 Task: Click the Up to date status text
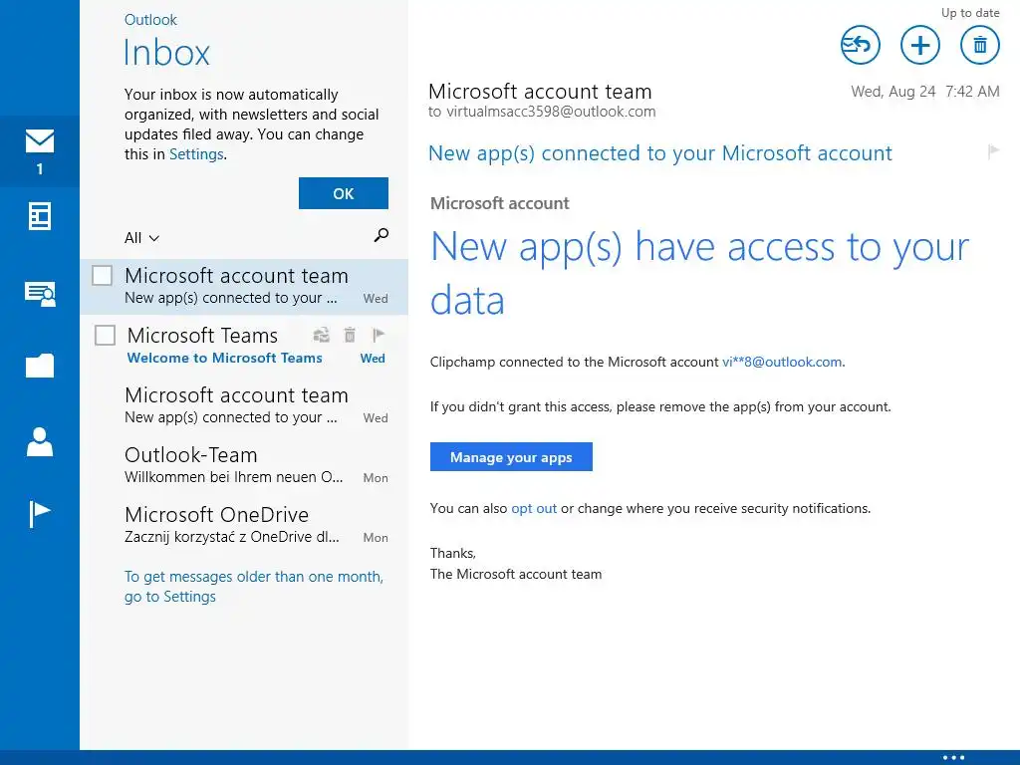970,13
